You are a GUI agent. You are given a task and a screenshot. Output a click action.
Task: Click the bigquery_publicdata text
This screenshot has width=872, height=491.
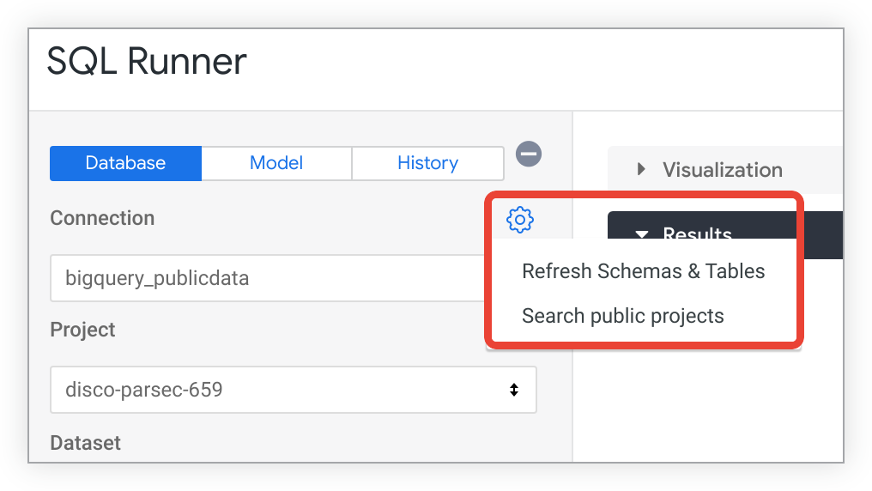coord(157,278)
